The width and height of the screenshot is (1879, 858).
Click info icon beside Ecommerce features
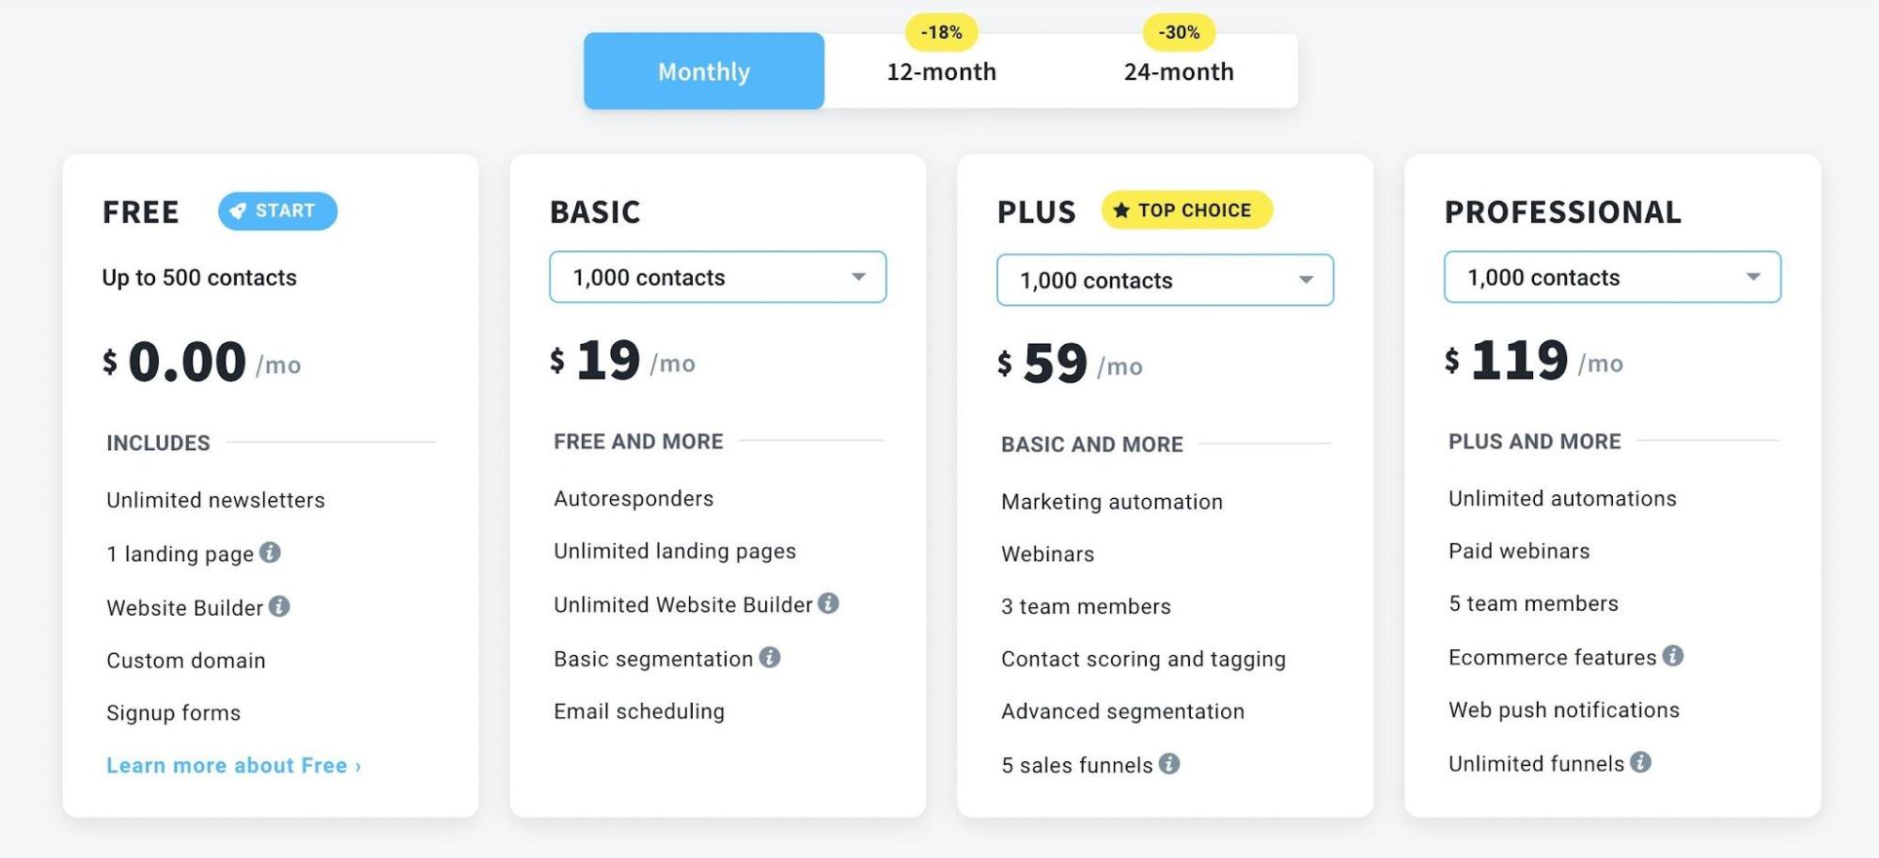[x=1672, y=655]
